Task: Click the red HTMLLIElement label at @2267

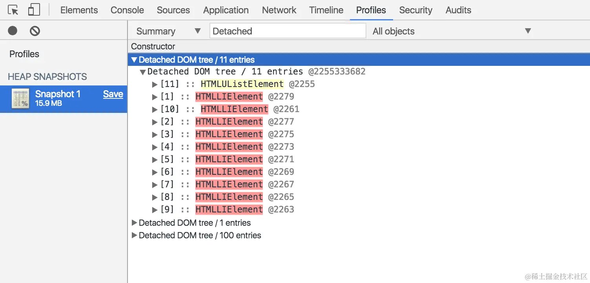Action: (229, 184)
